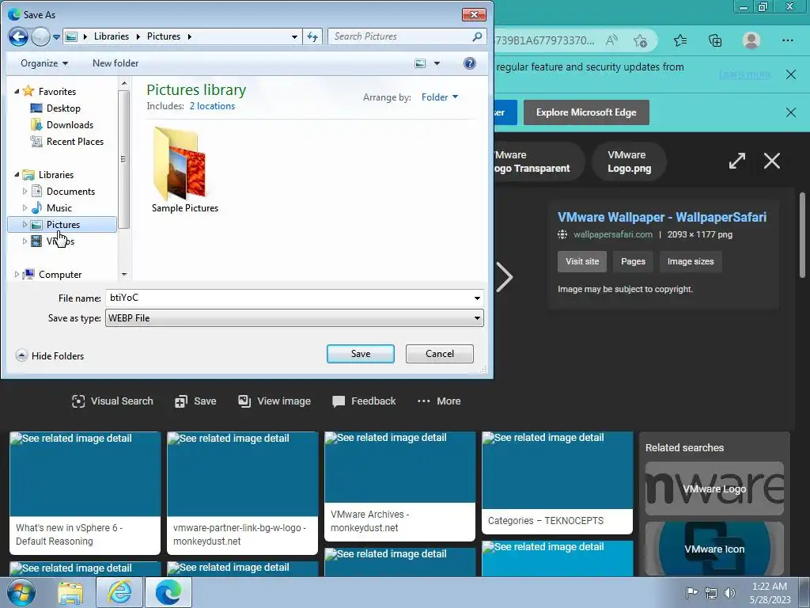Open Internet Explorer from the taskbar
This screenshot has height=608, width=810.
[x=119, y=592]
